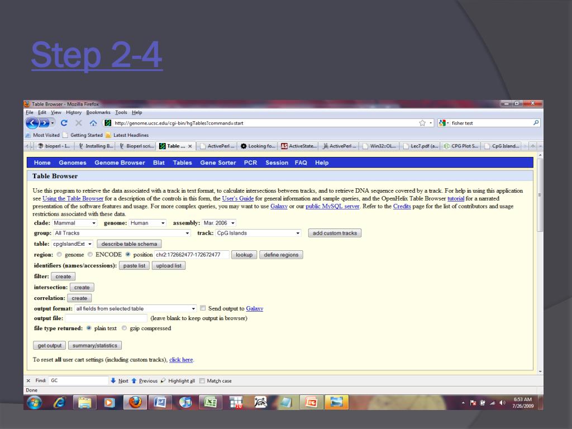The width and height of the screenshot is (572, 429).
Task: Close the find bar with the X
Action: pos(28,380)
